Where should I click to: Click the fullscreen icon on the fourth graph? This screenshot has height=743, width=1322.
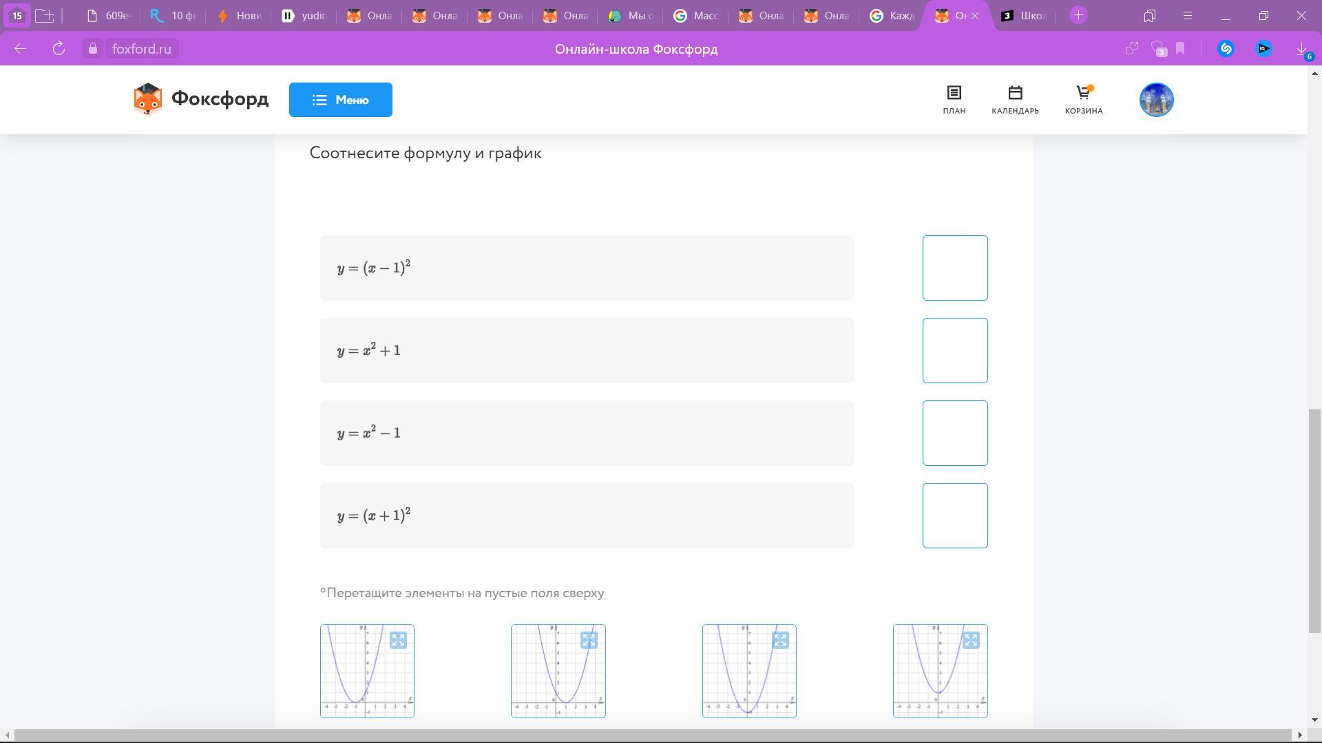coord(971,640)
